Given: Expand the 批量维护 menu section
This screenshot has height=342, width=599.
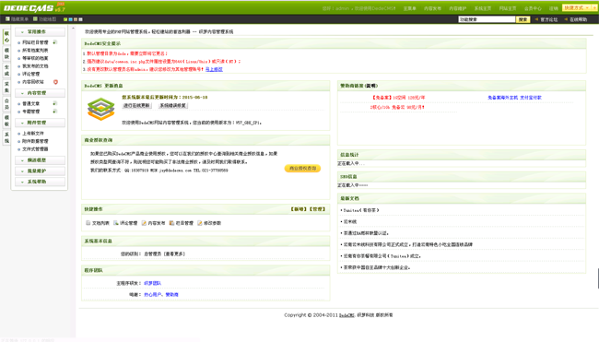Looking at the screenshot, I should click(x=41, y=171).
